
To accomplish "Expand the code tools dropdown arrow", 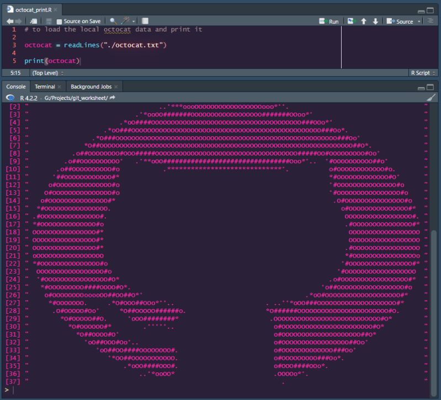I will click(x=134, y=22).
